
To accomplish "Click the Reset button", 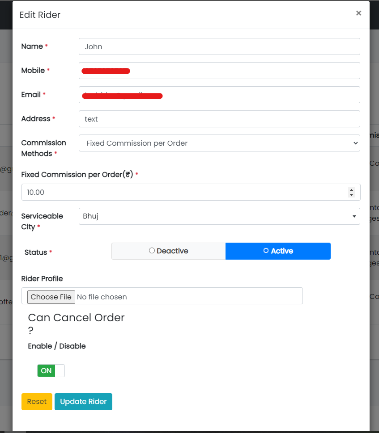I will 37,402.
